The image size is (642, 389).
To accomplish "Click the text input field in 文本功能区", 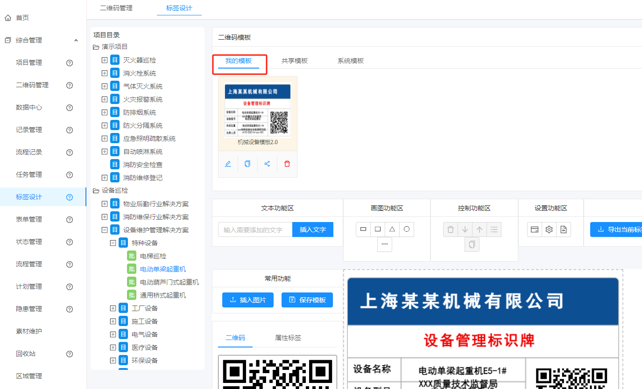I will (254, 229).
